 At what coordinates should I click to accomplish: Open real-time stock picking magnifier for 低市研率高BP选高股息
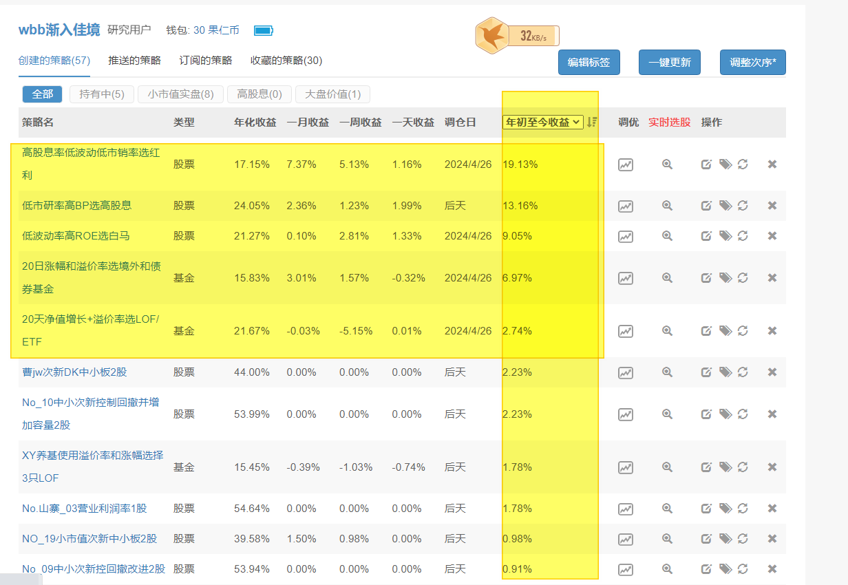coord(667,205)
